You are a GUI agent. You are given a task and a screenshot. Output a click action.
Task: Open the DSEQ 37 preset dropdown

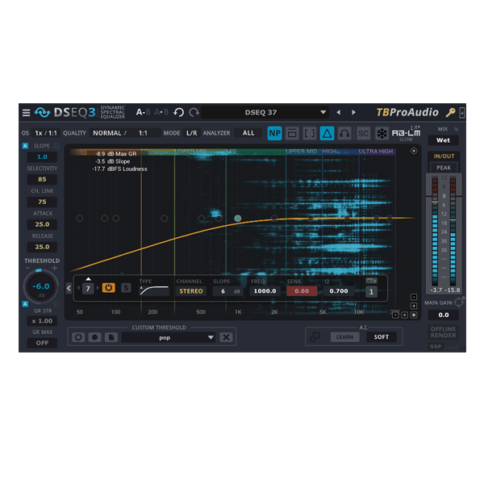[265, 112]
